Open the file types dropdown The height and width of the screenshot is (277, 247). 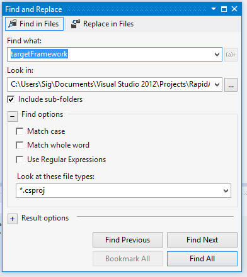pyautogui.click(x=226, y=190)
